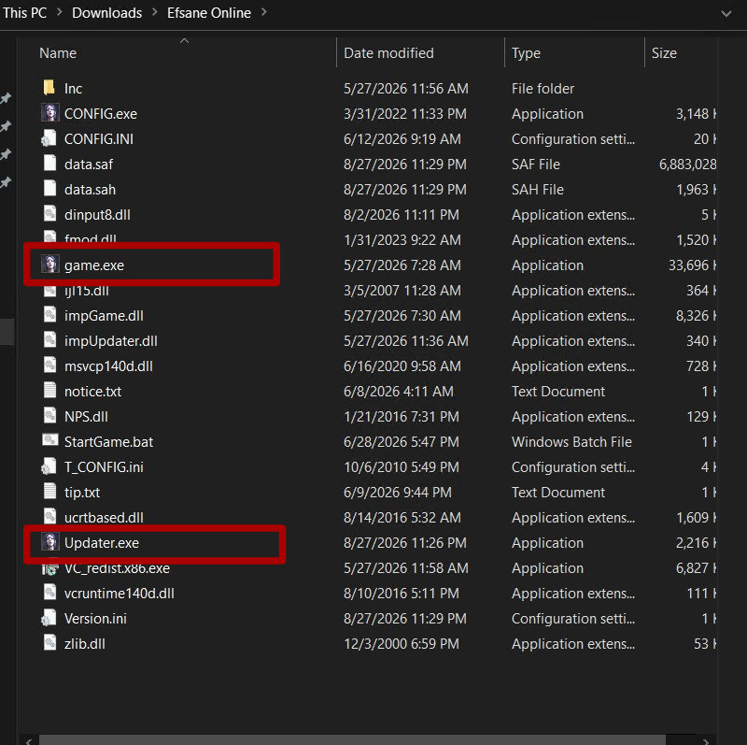Select the game.exe application icon

tap(50, 265)
